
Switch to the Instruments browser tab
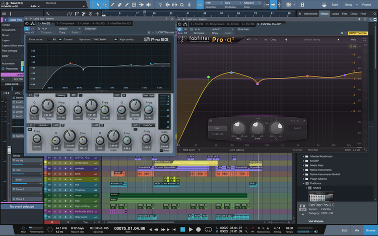click(310, 14)
